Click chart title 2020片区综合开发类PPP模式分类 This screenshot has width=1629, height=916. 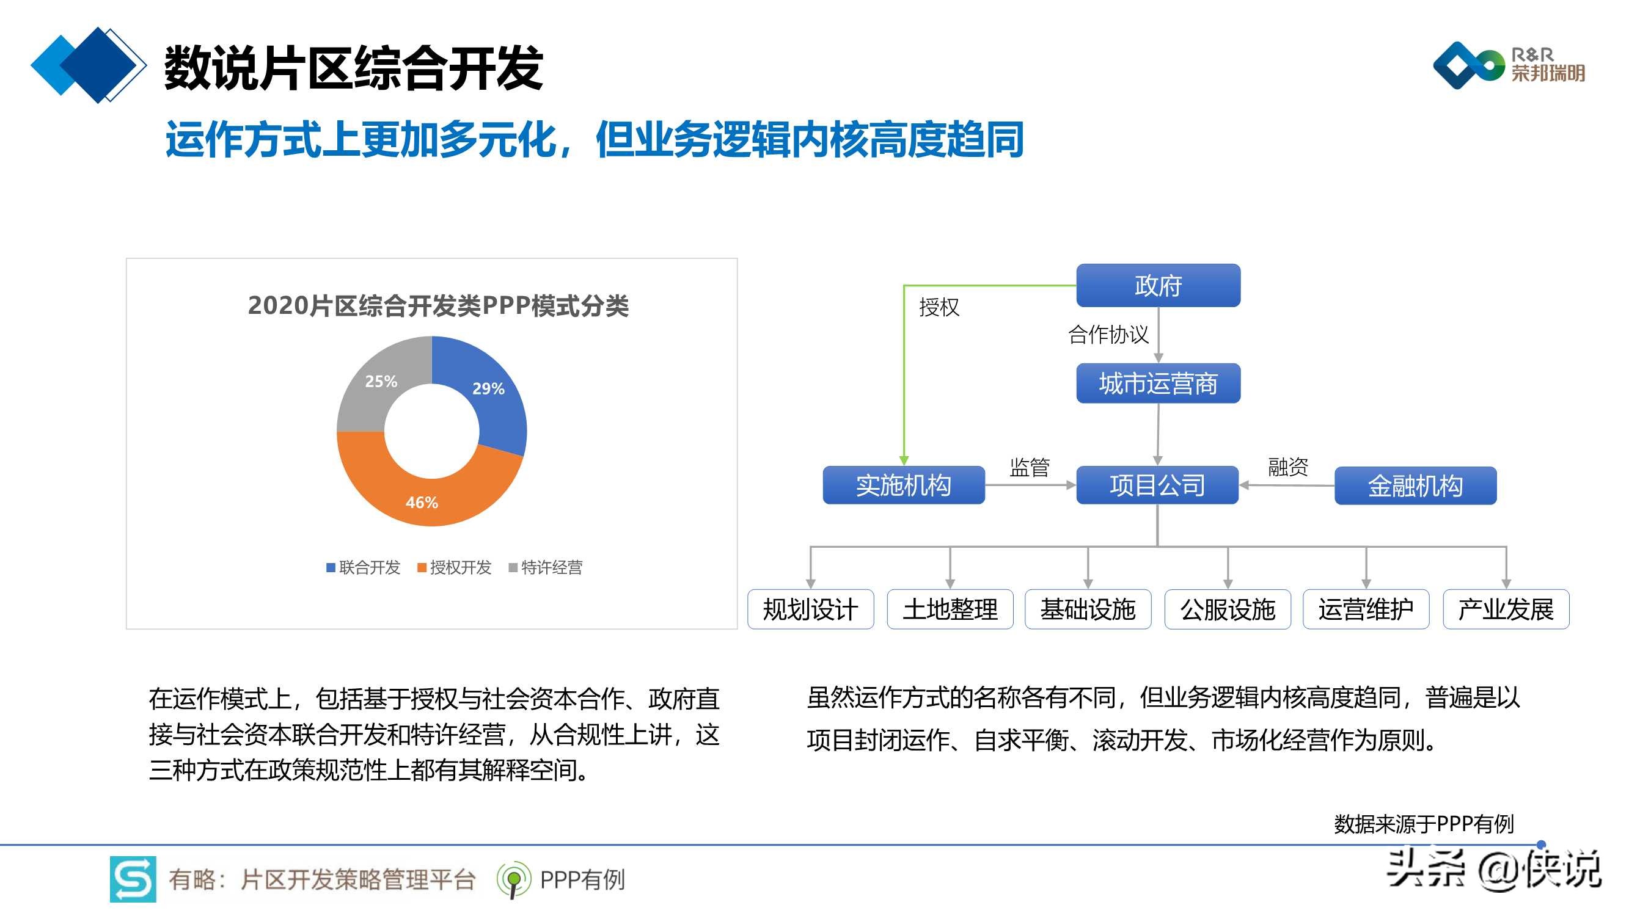coord(438,306)
